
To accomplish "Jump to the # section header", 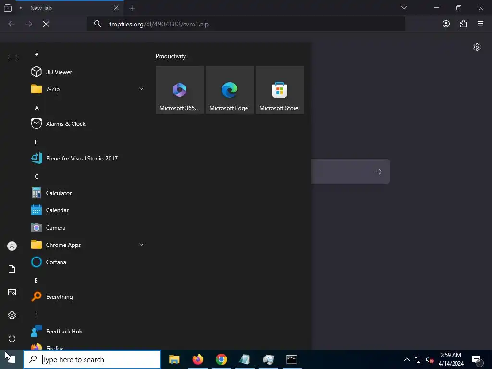I will click(37, 55).
